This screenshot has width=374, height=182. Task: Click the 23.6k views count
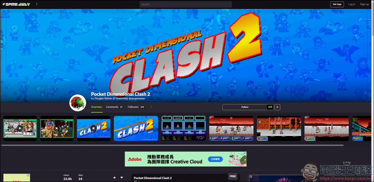67,179
